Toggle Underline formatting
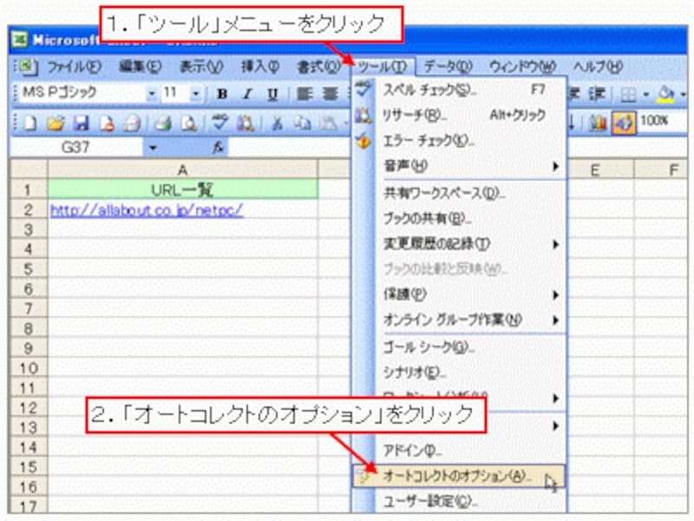 point(272,94)
